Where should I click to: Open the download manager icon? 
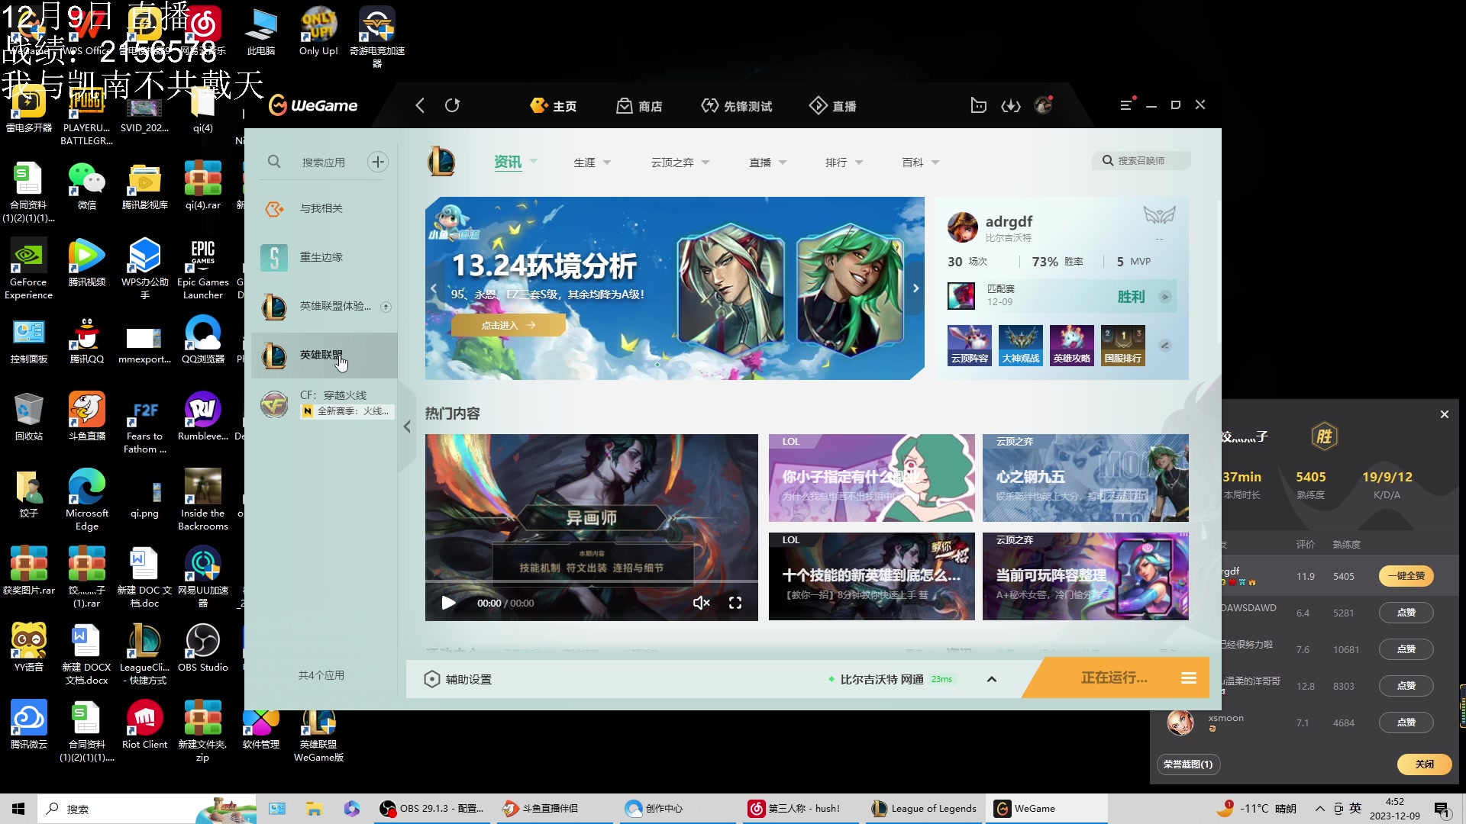[x=1011, y=105]
